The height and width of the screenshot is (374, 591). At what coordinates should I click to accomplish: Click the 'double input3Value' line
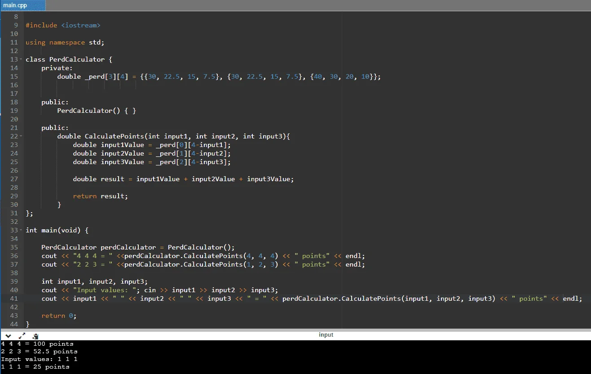pos(152,162)
